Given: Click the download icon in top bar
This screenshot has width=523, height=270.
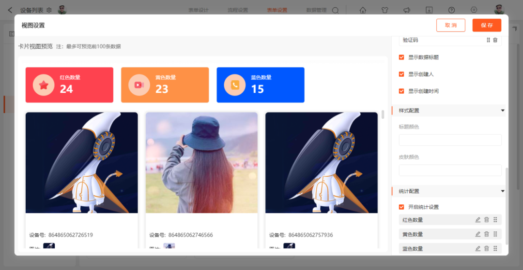Looking at the screenshot, I should click(429, 10).
